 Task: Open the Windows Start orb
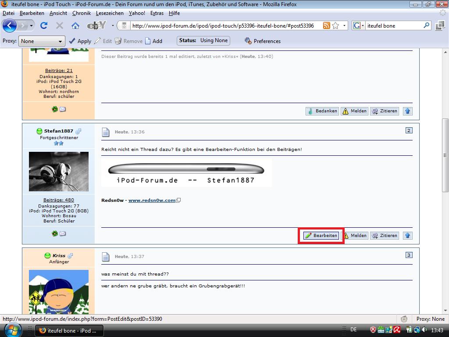(x=12, y=330)
